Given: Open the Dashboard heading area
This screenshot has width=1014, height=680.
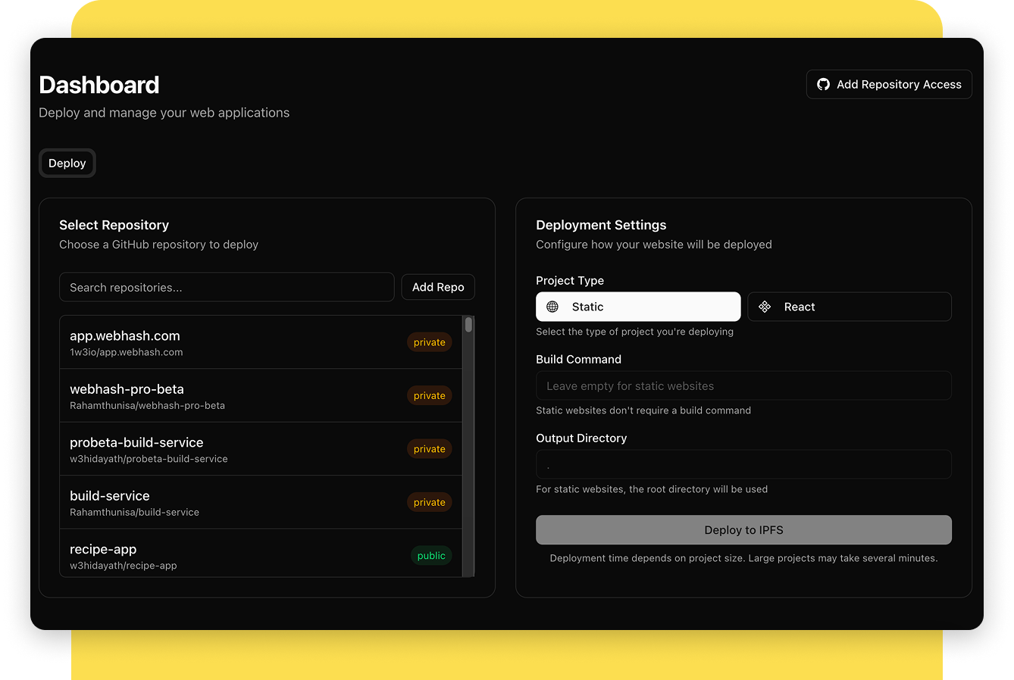Looking at the screenshot, I should [x=99, y=85].
